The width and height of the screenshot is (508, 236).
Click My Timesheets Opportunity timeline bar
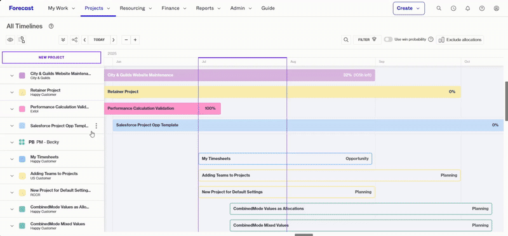tap(285, 159)
